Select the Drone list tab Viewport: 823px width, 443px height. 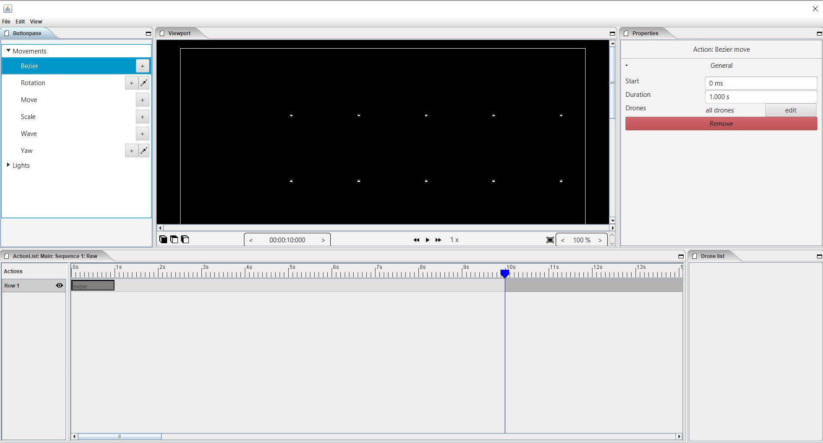712,256
